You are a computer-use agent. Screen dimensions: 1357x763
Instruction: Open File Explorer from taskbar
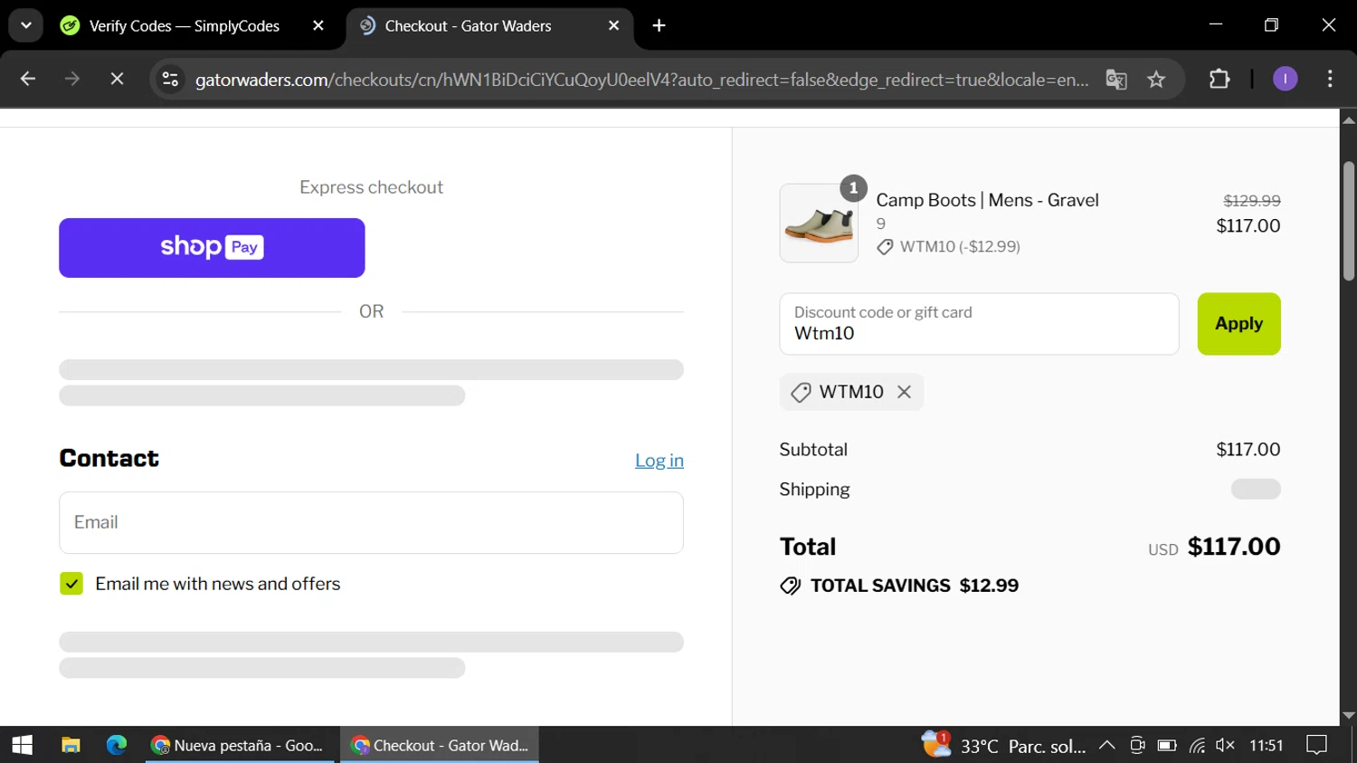71,745
